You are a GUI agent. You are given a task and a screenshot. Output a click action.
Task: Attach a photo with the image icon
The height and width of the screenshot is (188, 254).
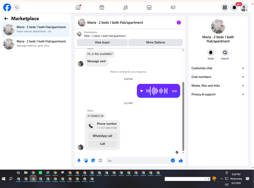(86, 161)
